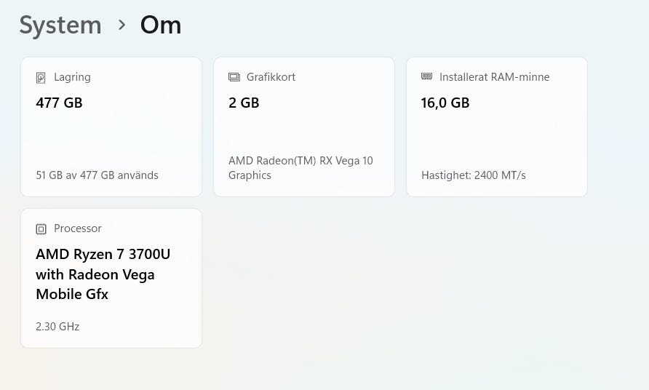Click the Om page title
649x390 pixels.
click(x=161, y=25)
